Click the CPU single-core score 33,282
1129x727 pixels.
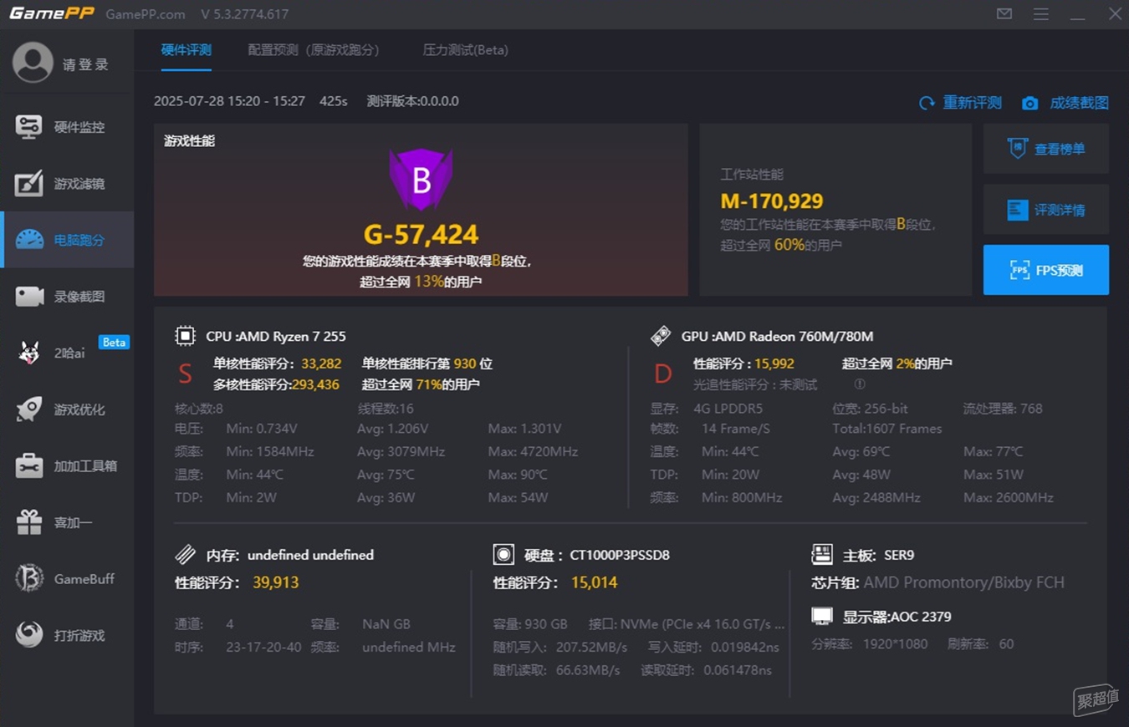pyautogui.click(x=321, y=363)
